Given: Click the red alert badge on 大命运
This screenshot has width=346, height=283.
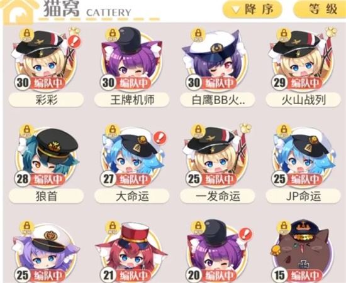Looking at the screenshot, I should click(x=160, y=137).
